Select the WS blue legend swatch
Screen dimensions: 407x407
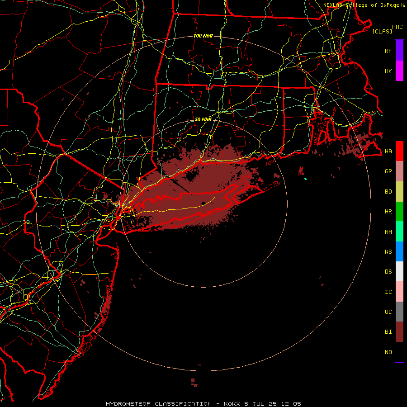pyautogui.click(x=399, y=251)
